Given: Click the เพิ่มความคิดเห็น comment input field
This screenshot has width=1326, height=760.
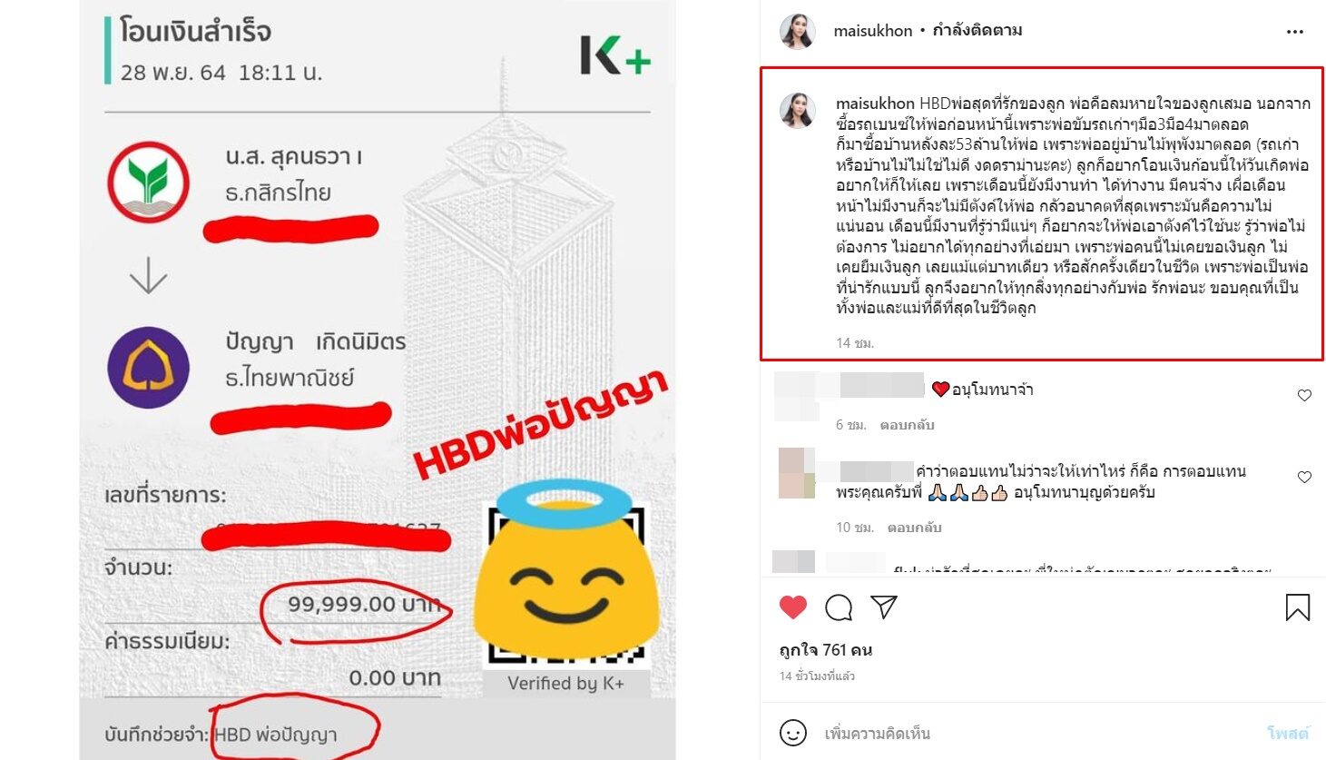Looking at the screenshot, I should 1035,733.
